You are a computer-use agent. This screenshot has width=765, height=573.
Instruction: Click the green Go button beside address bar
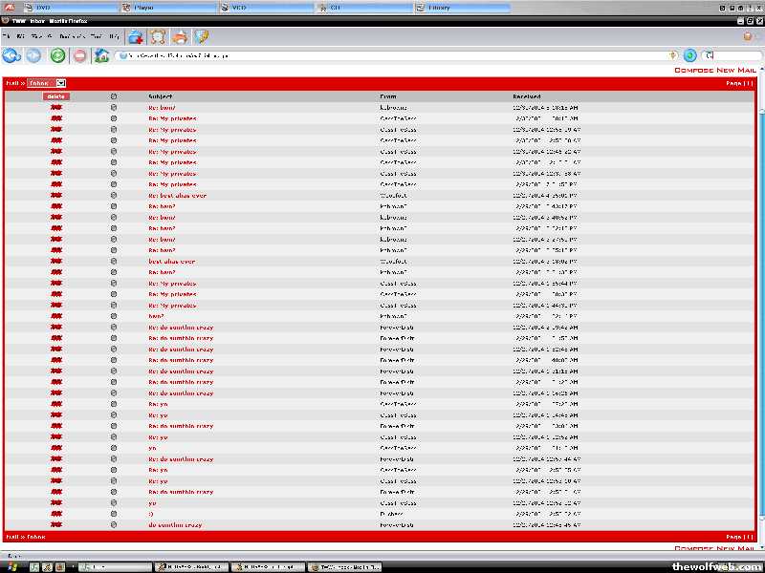[x=689, y=55]
